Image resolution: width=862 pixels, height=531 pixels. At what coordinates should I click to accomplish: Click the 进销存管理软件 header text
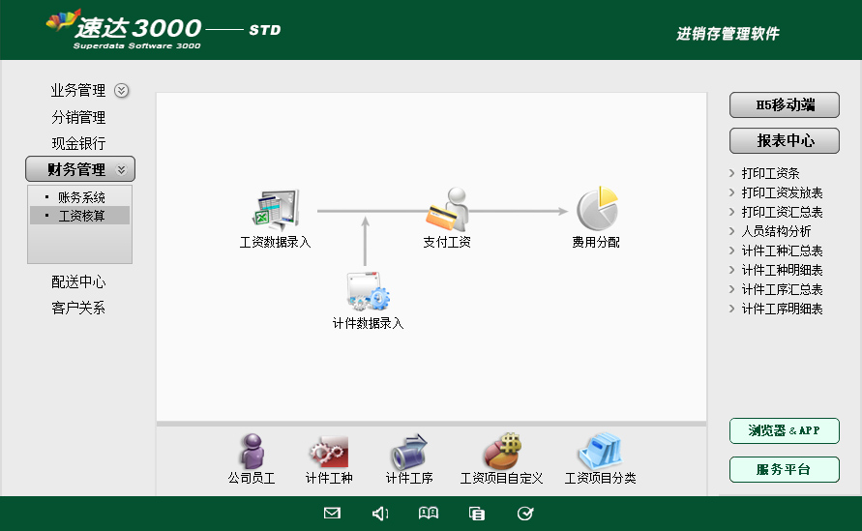tap(728, 34)
